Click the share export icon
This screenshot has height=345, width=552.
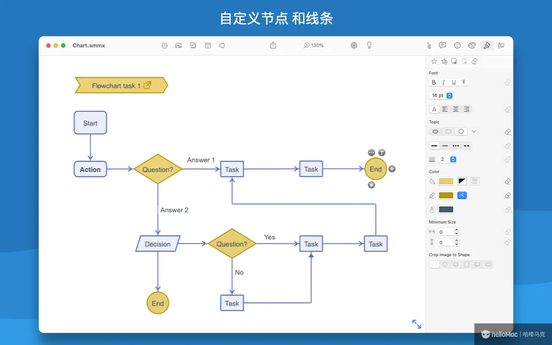point(273,45)
